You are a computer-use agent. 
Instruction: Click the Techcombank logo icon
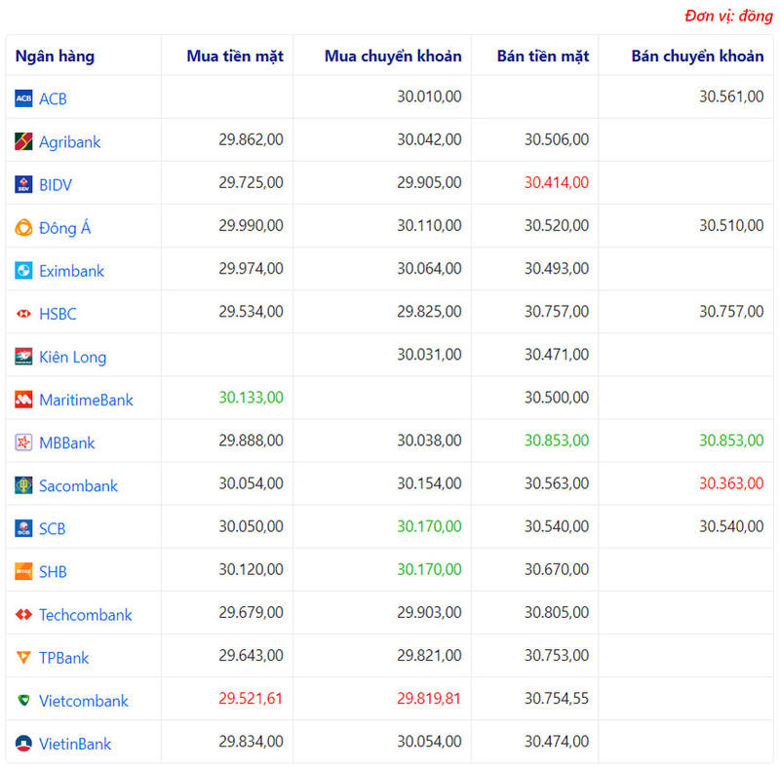pyautogui.click(x=23, y=614)
